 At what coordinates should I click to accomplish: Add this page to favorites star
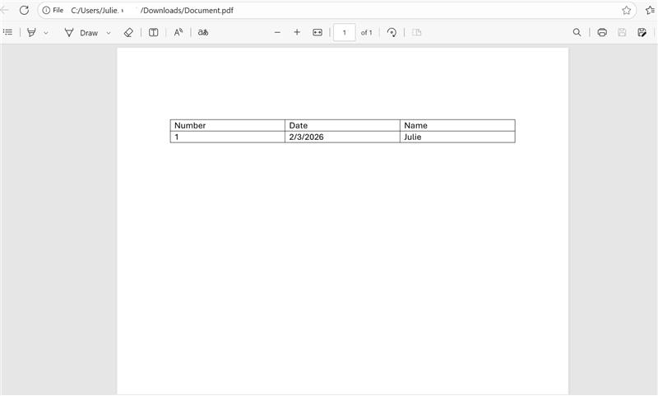click(626, 10)
